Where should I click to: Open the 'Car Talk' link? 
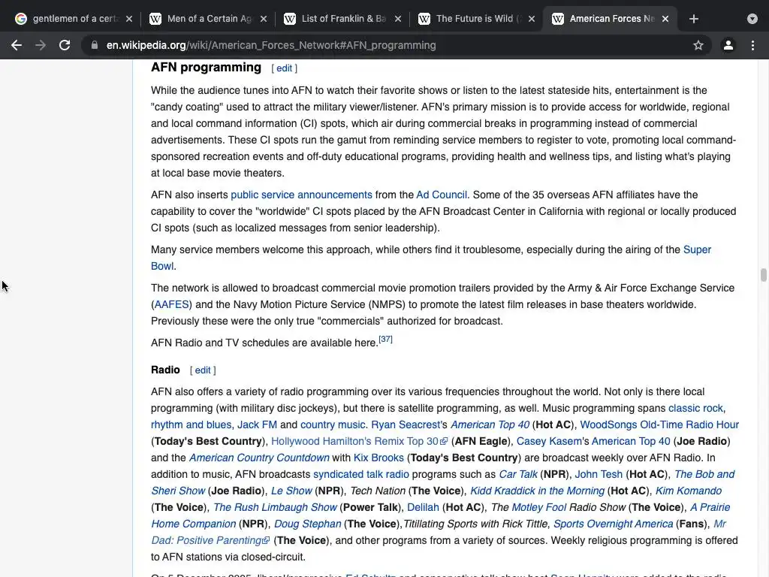pos(518,475)
